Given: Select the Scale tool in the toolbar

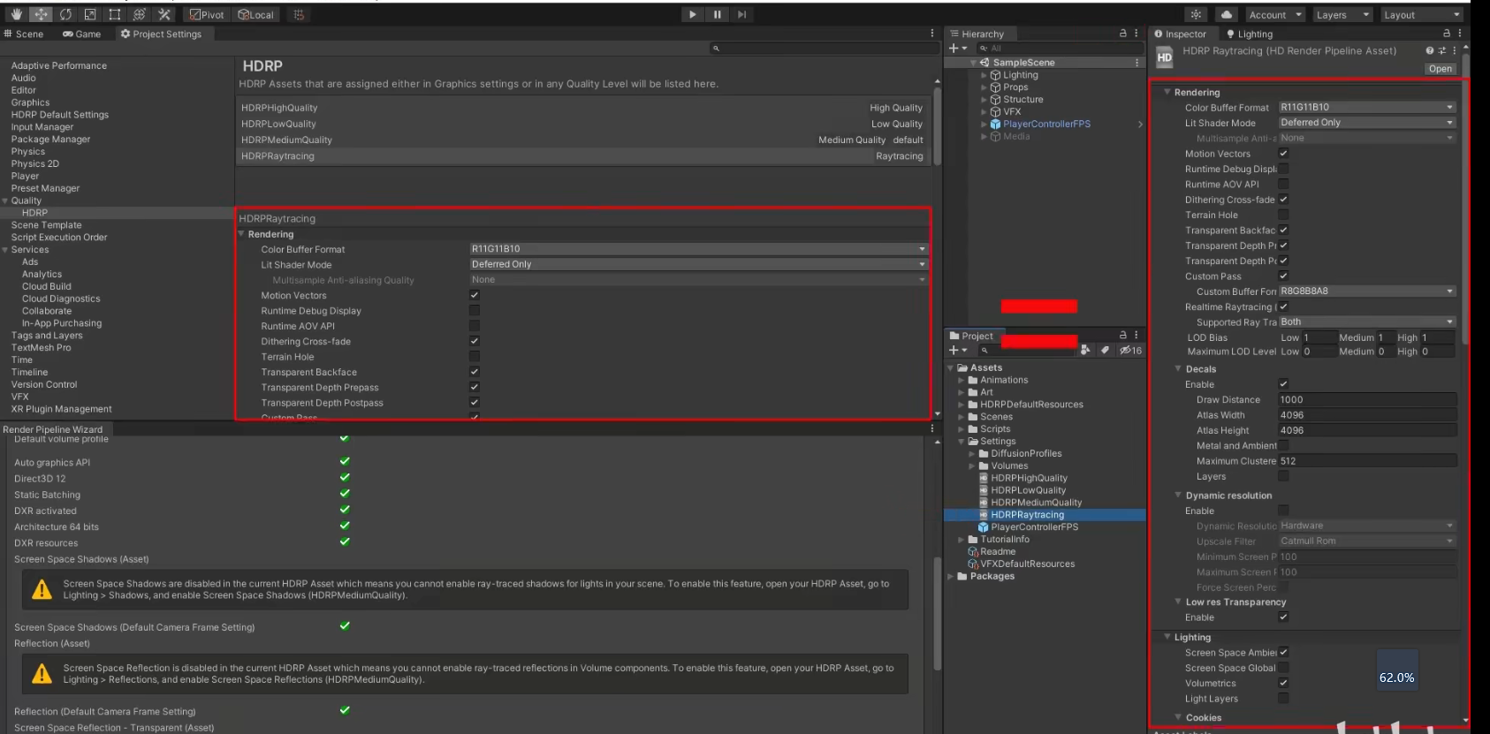Looking at the screenshot, I should coord(90,14).
